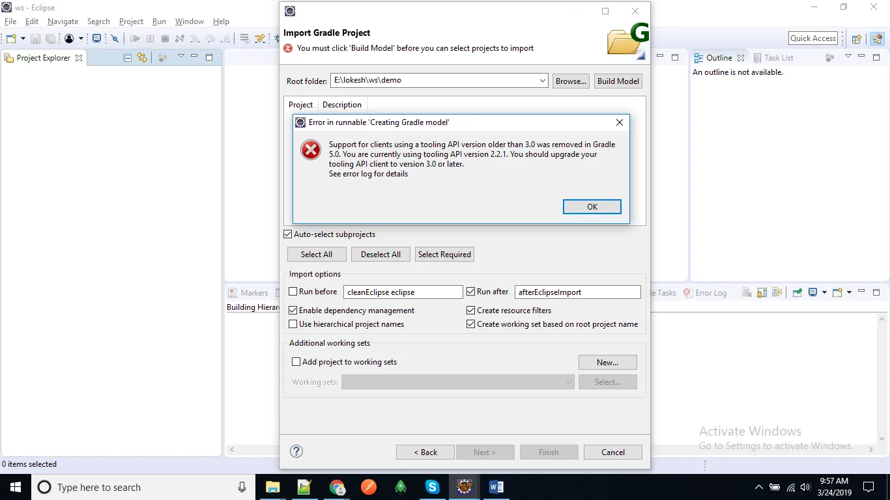Image resolution: width=890 pixels, height=500 pixels.
Task: Click the Run after tasks text field
Action: [578, 292]
